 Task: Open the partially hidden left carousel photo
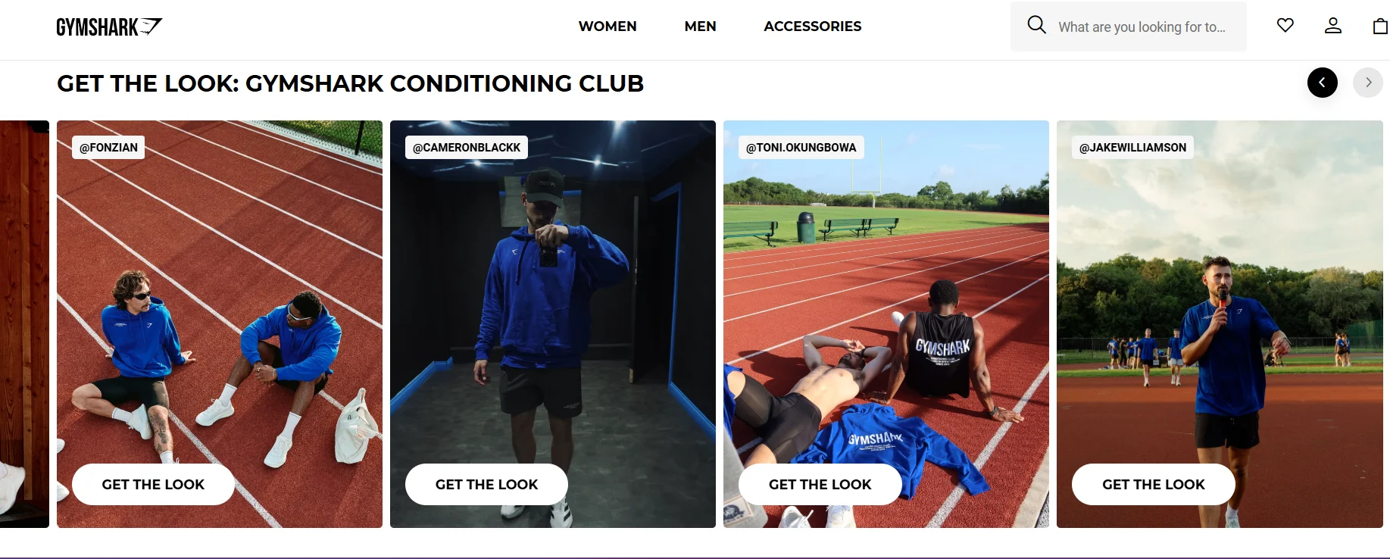(24, 324)
